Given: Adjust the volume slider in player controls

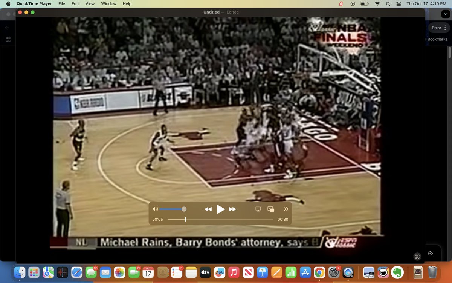Looking at the screenshot, I should [172, 209].
